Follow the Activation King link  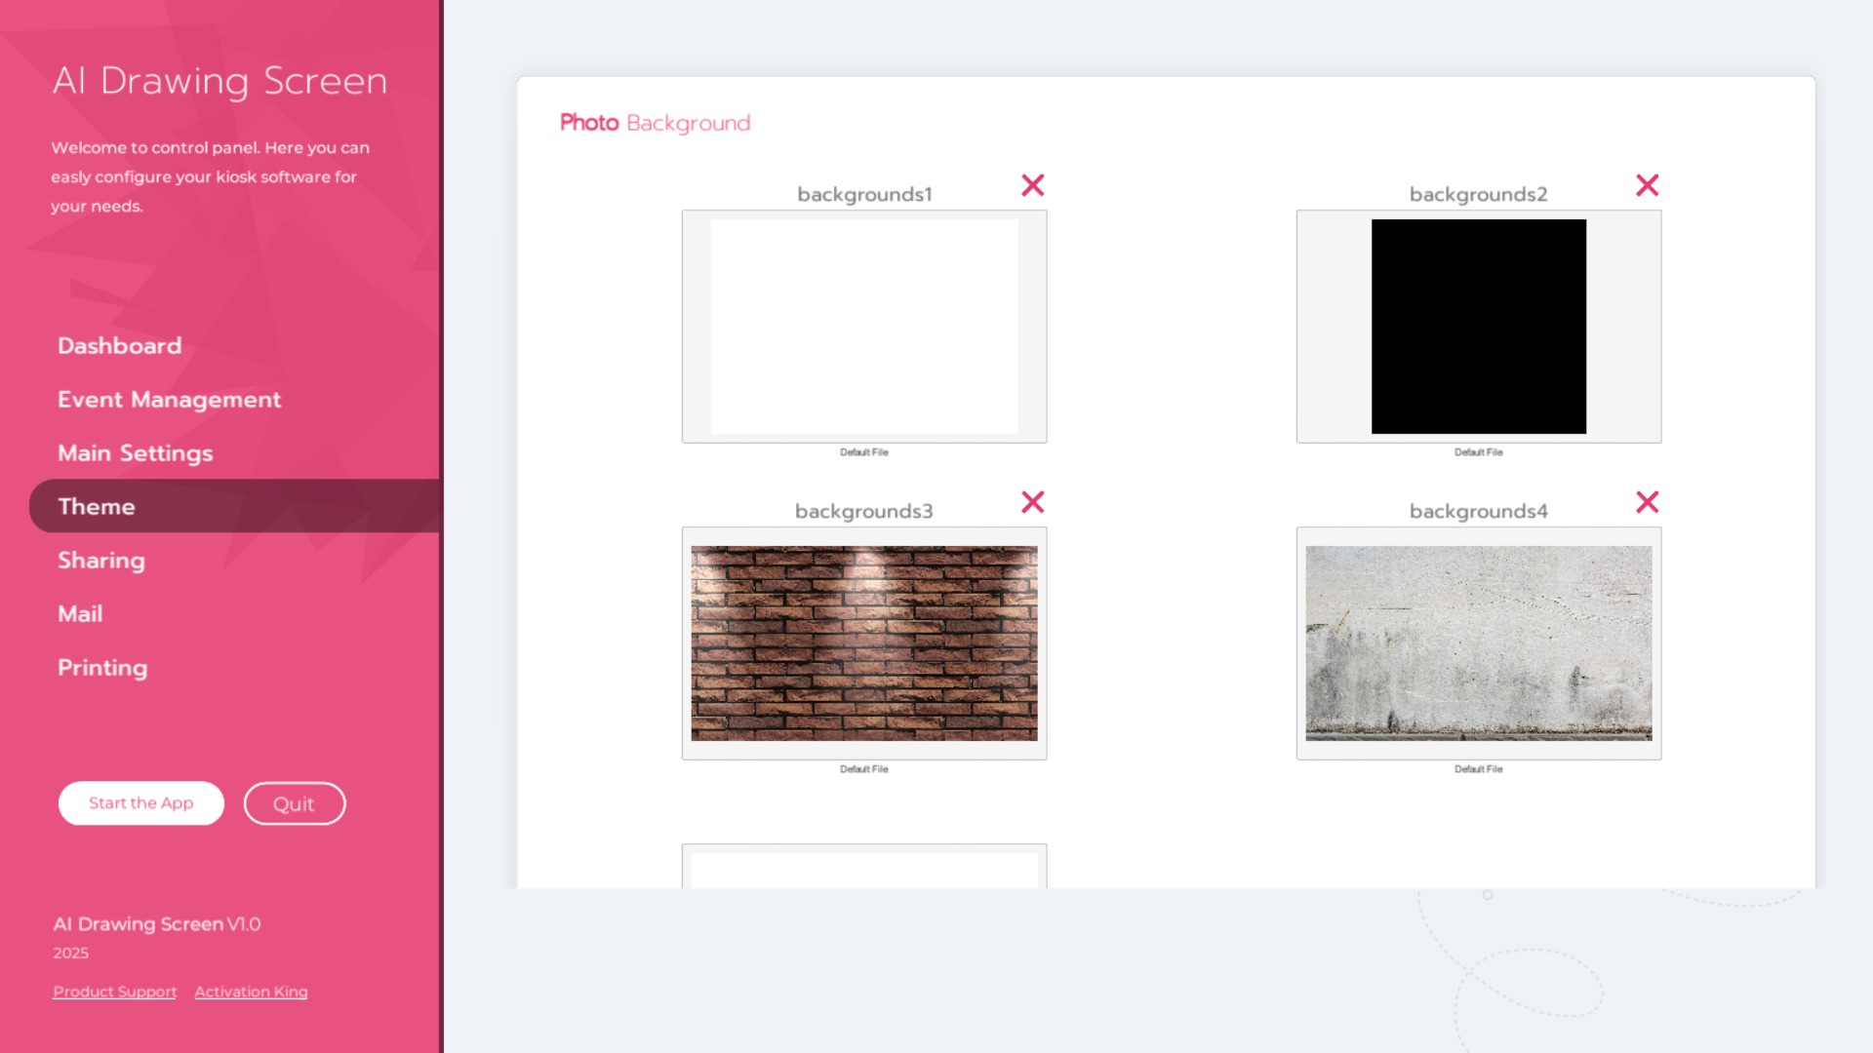tap(251, 992)
